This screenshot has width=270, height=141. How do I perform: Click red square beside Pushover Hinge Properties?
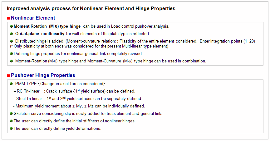[8, 75]
